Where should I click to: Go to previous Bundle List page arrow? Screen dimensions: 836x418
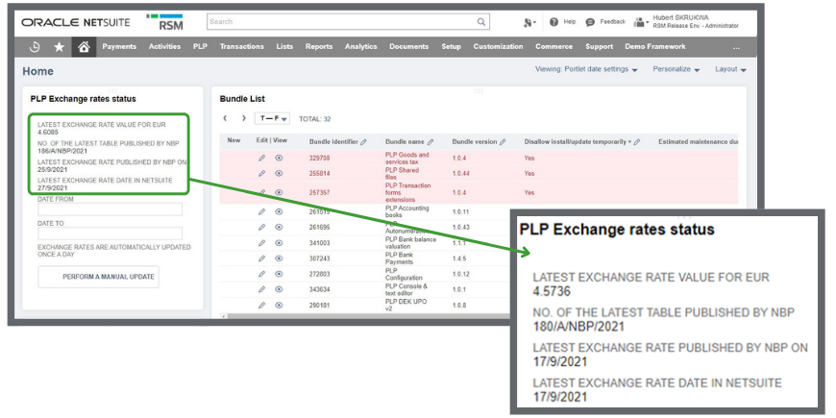[x=225, y=118]
